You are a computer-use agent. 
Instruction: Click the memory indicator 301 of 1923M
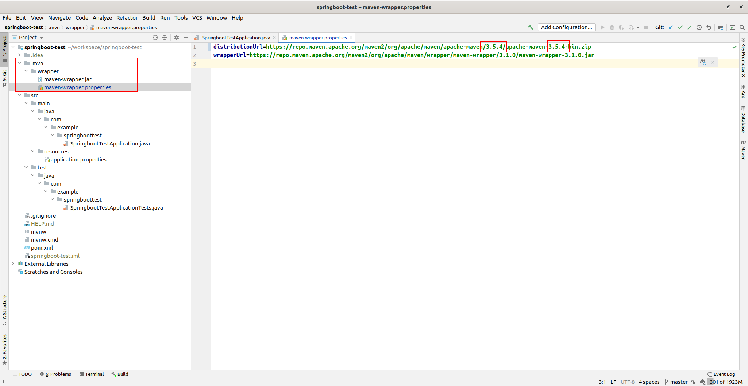(x=726, y=382)
